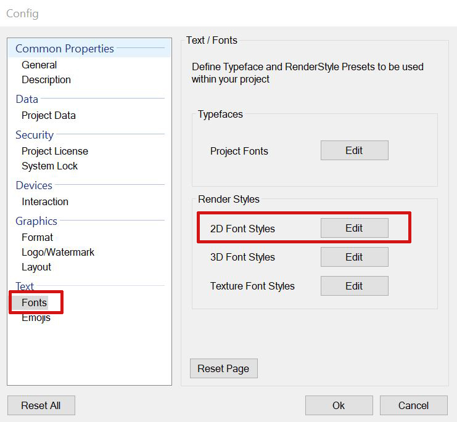Click Edit next to 2D Font Styles
This screenshot has width=457, height=422.
354,228
